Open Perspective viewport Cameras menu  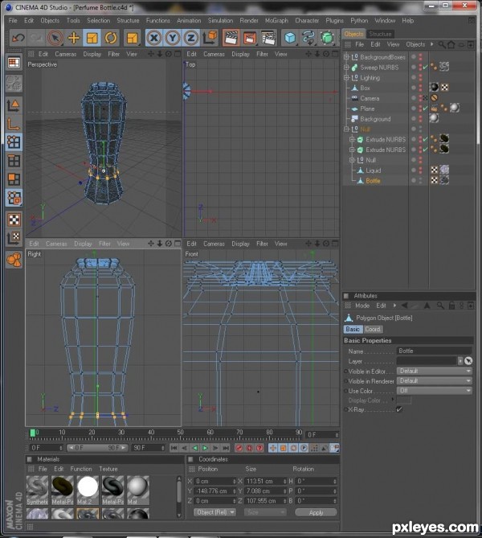pyautogui.click(x=66, y=54)
